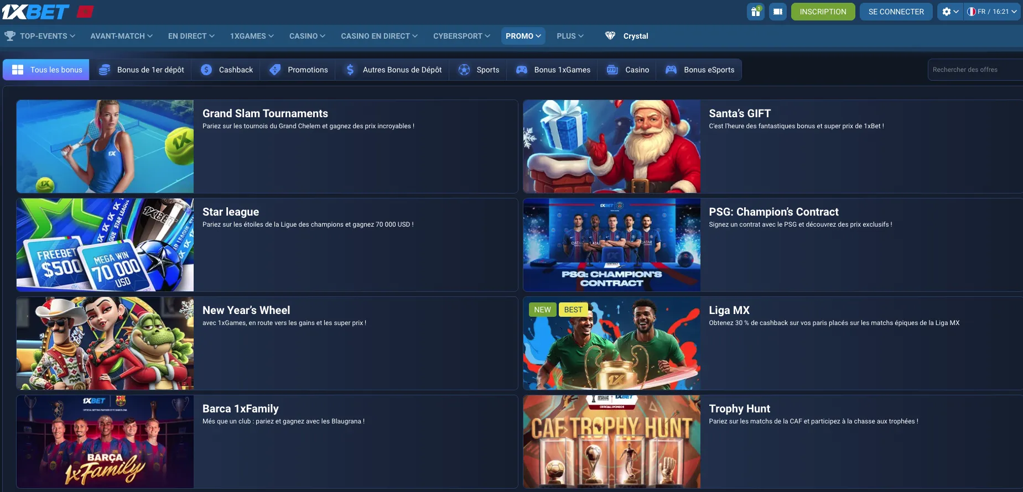Viewport: 1023px width, 492px height.
Task: Click the Rechercher des offres search field
Action: pos(975,70)
